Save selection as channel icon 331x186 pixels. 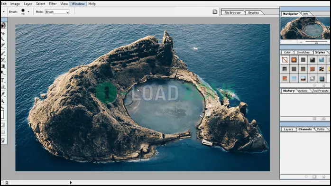tap(314, 177)
